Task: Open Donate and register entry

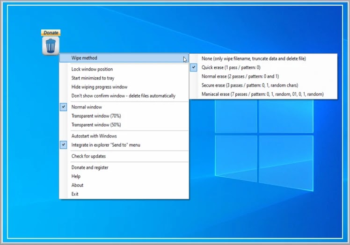Action: tap(124, 167)
